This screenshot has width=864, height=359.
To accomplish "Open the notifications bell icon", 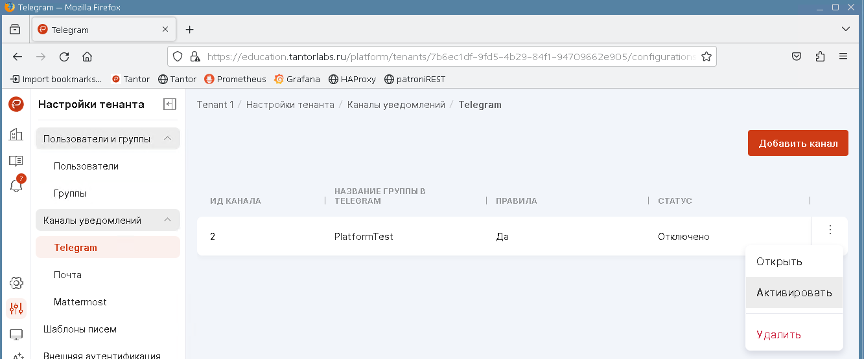I will [16, 186].
